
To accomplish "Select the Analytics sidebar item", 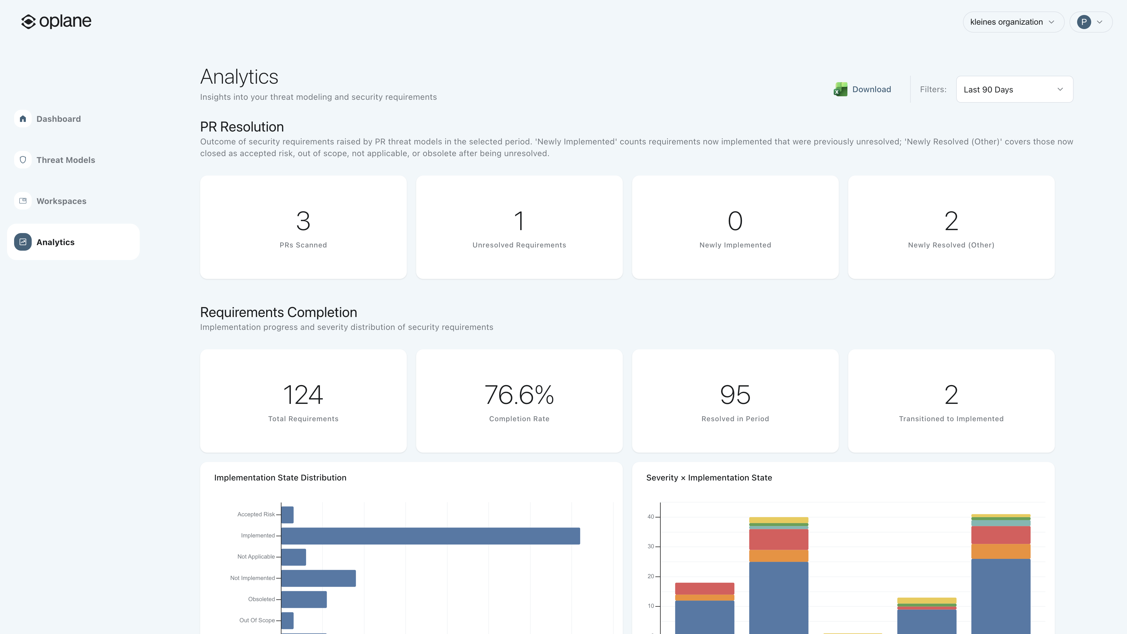I will pos(73,242).
